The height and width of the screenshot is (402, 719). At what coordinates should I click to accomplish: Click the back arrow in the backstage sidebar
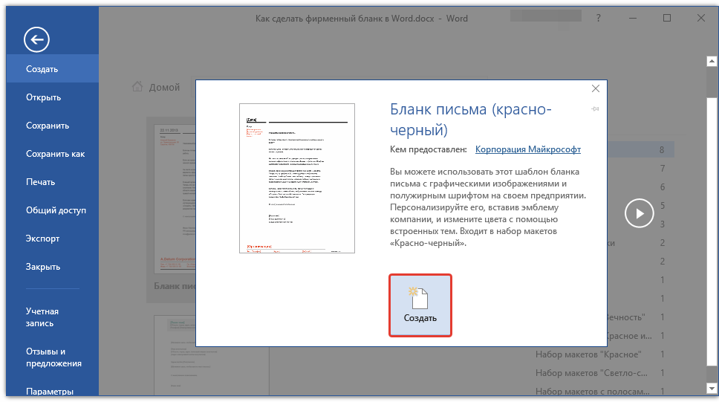pyautogui.click(x=36, y=39)
